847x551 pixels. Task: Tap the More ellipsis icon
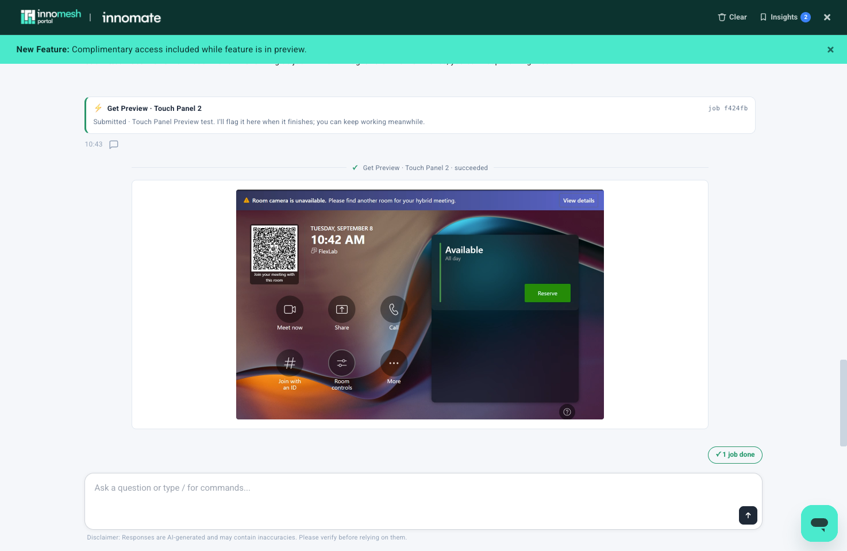point(394,363)
